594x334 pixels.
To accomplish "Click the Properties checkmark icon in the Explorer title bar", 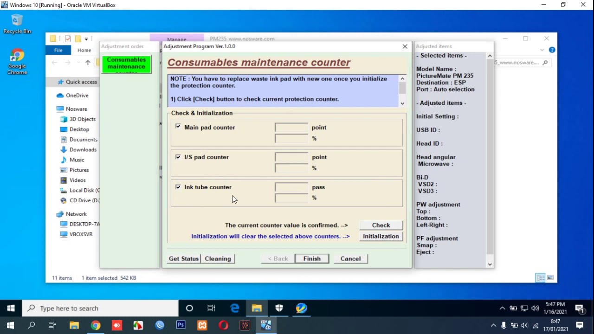I will click(68, 39).
